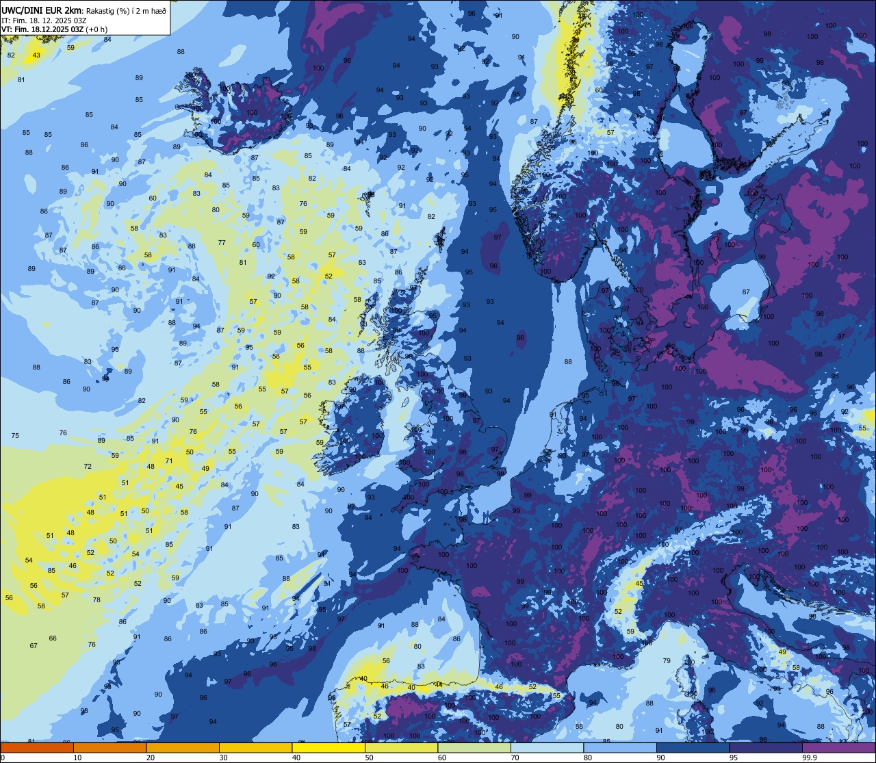
Task: Click the humidity value 67 in the lower-left ocean
Action: pos(34,646)
